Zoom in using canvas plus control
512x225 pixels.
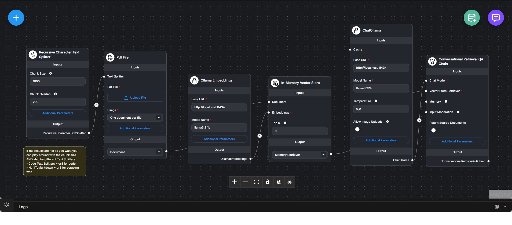235,182
